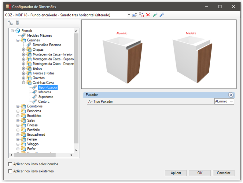Click the tree horizontal scrollbar thumb

(35, 155)
